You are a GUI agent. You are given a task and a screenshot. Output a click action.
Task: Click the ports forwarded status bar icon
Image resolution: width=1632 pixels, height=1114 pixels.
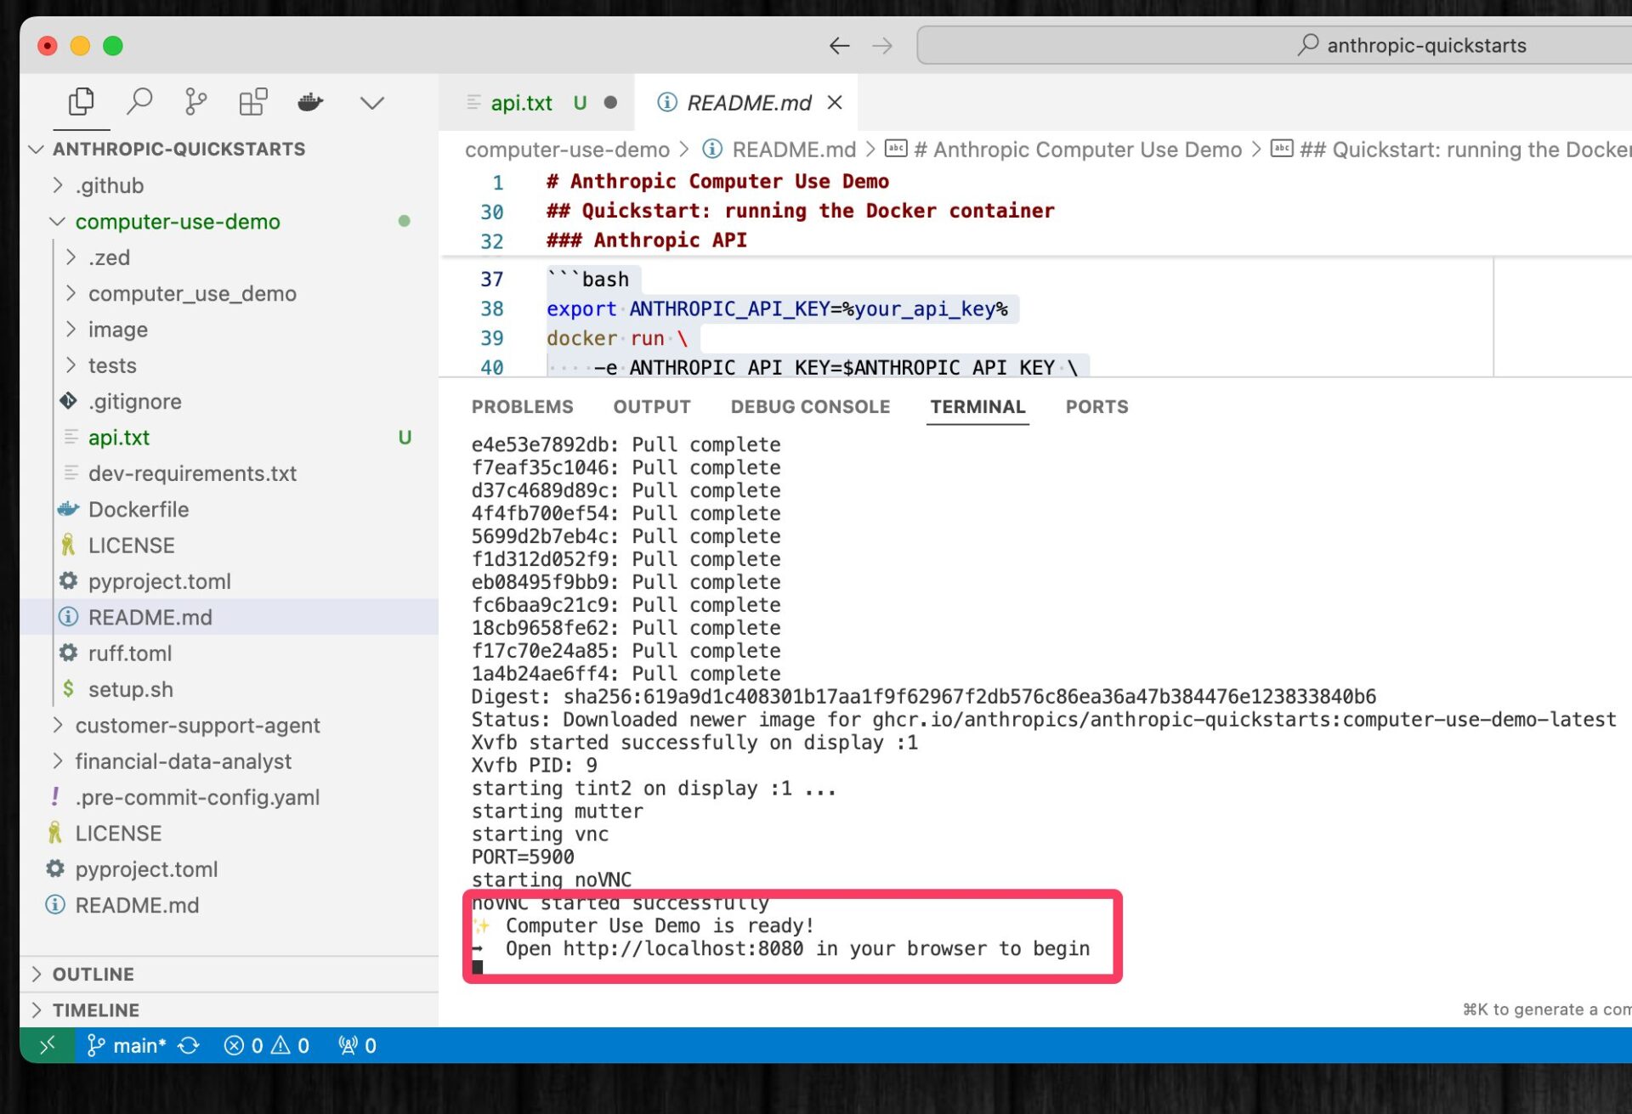(x=357, y=1045)
